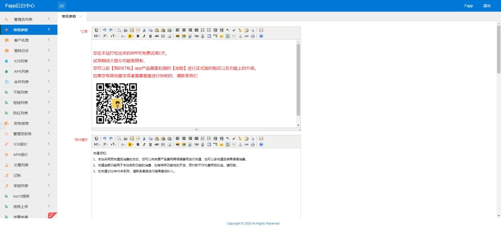Expand 文章列表 sidebar chevron

pyautogui.click(x=49, y=164)
